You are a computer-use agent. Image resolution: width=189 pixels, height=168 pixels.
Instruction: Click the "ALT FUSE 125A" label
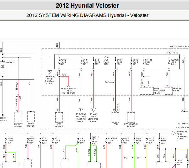(106, 62)
